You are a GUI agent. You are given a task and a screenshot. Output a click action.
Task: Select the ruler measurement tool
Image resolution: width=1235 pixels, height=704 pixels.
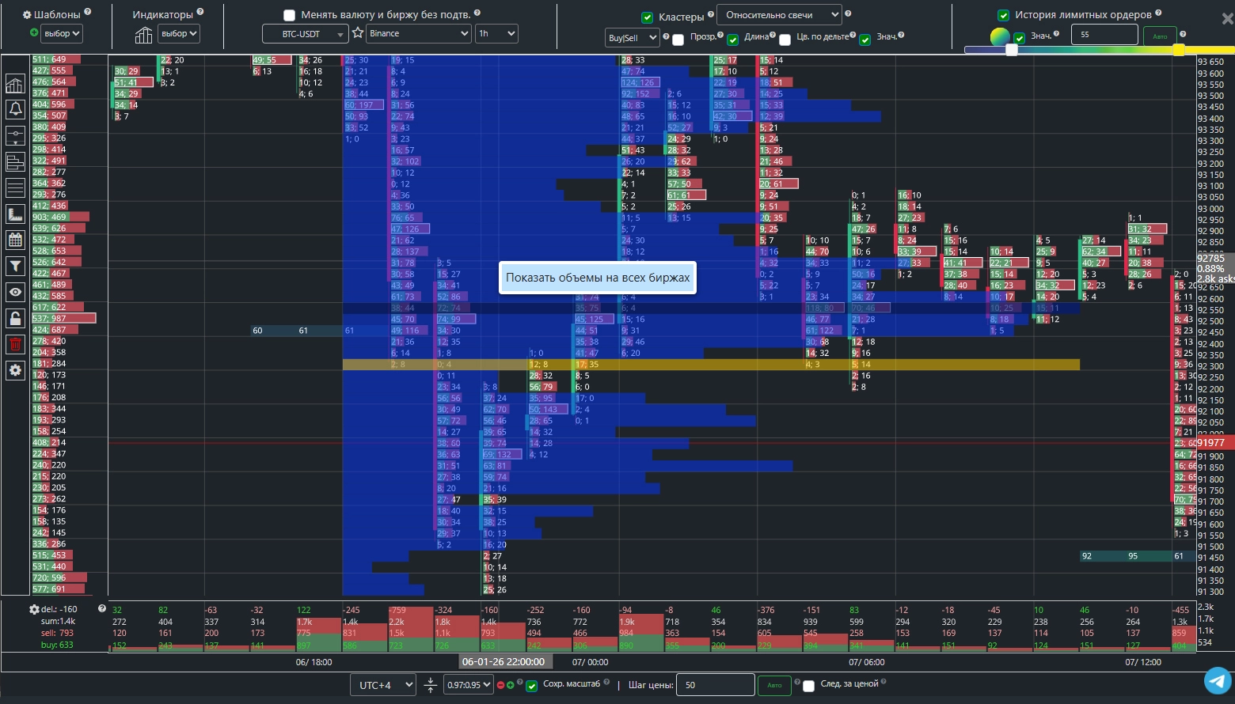[15, 214]
